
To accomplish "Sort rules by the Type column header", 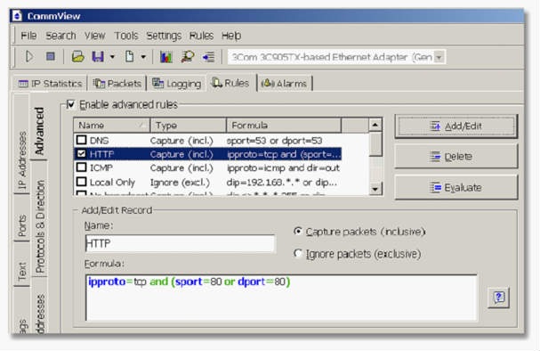I will (189, 125).
